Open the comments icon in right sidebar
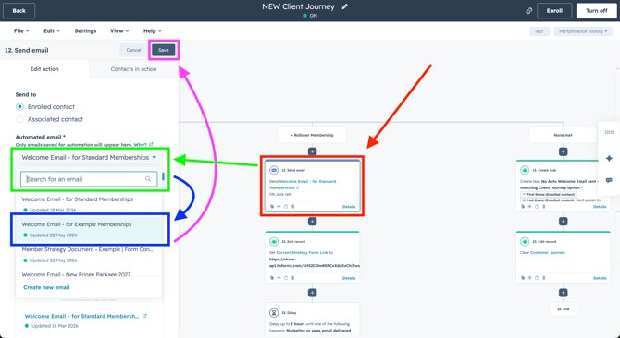 [x=609, y=181]
